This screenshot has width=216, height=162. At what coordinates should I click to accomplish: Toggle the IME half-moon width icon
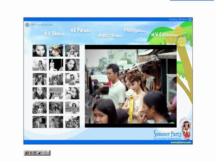pyautogui.click(x=39, y=153)
